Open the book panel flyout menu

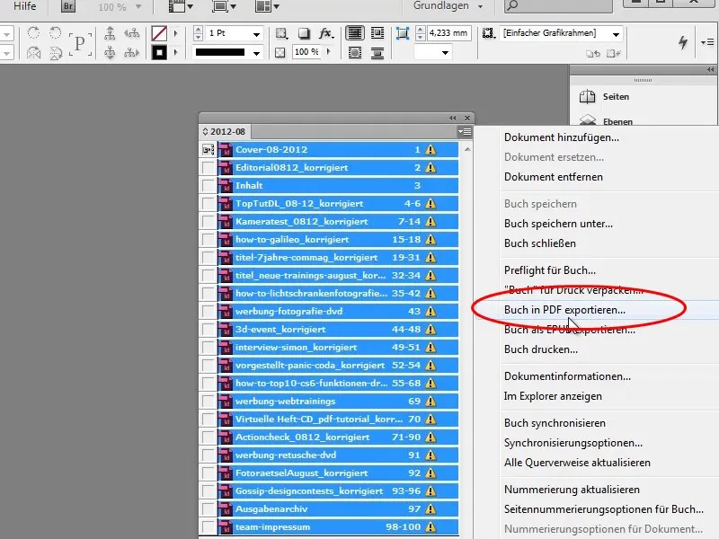click(465, 132)
